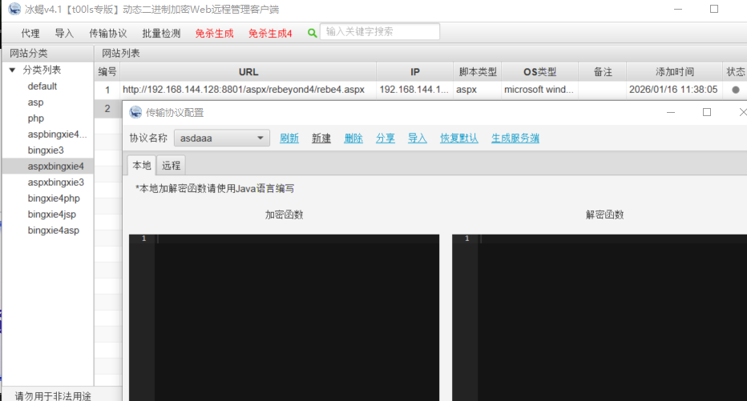Image resolution: width=747 pixels, height=401 pixels.
Task: Click the green search magnifier icon
Action: coord(312,33)
